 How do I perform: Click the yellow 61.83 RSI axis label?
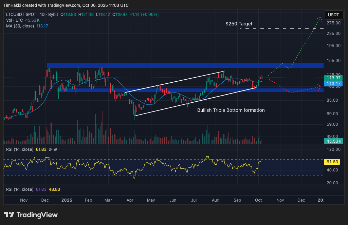[333, 162]
